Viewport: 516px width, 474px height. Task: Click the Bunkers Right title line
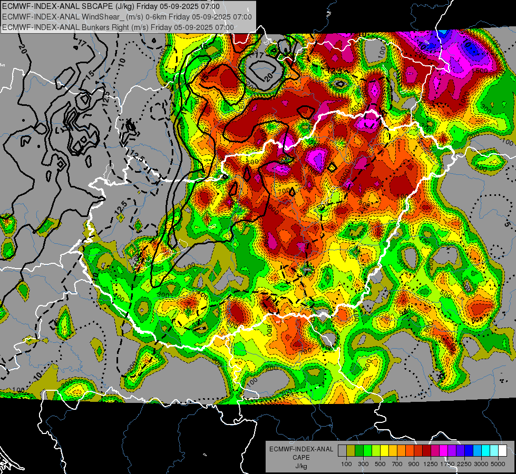(x=118, y=27)
